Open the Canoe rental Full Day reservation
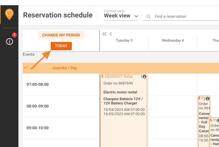This screenshot has height=147, width=219. pyautogui.click(x=204, y=121)
